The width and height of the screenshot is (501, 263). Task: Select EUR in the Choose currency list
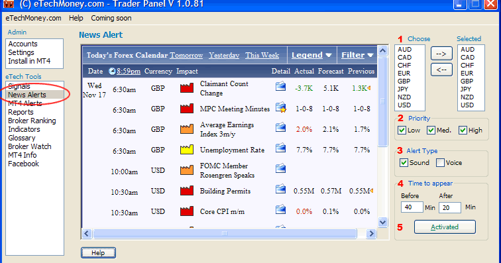[x=404, y=73]
